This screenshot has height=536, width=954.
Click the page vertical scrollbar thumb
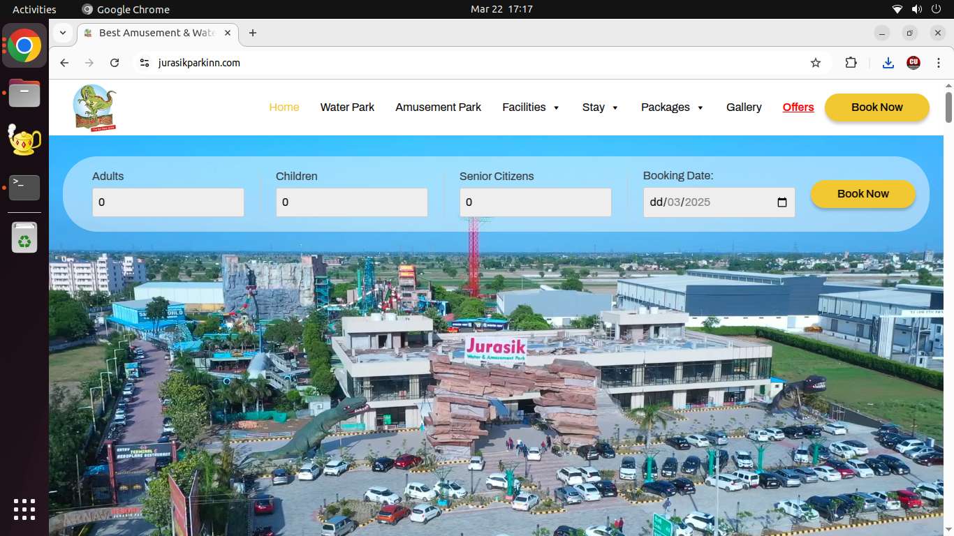tap(948, 106)
